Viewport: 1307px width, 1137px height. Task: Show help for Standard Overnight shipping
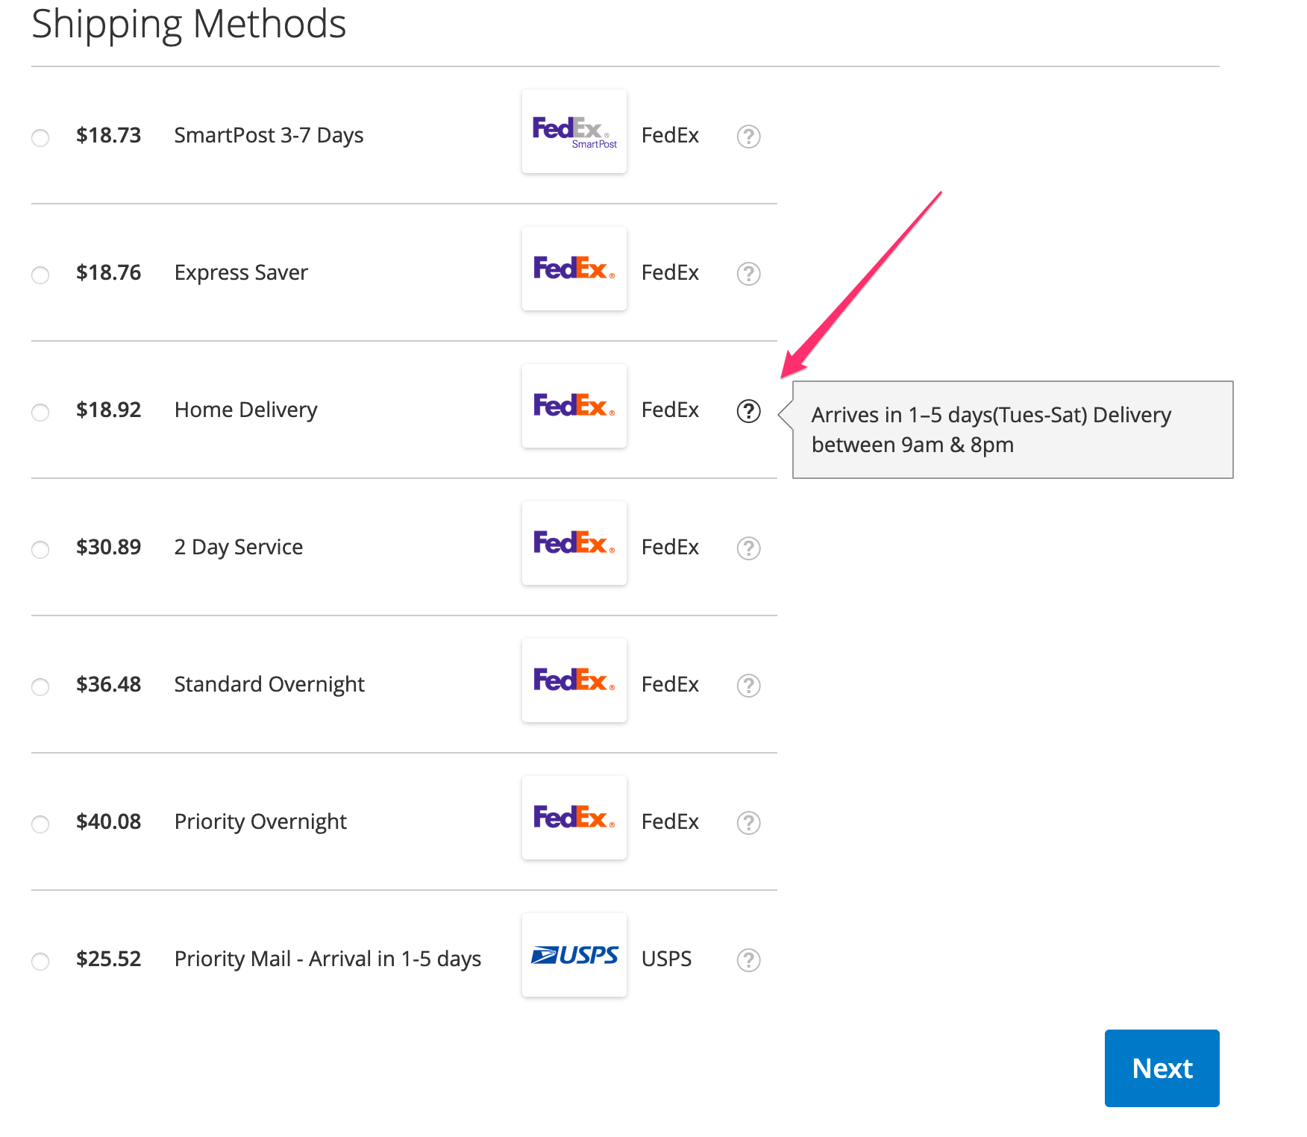tap(748, 686)
